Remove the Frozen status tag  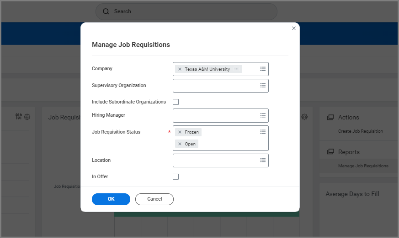click(180, 132)
